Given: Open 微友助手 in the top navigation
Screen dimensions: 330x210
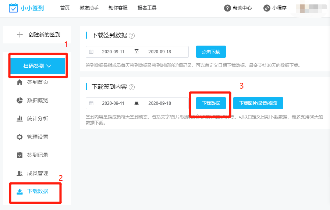Looking at the screenshot, I should 89,8.
